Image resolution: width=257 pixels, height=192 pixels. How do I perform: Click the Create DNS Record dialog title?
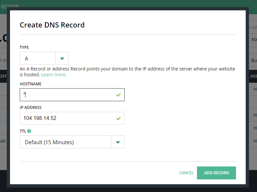(x=52, y=25)
